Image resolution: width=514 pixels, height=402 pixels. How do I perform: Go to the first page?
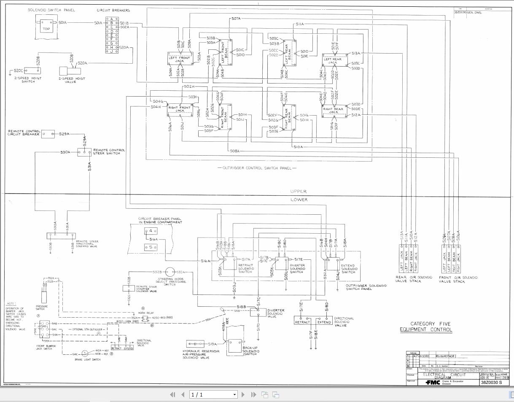[x=172, y=395]
